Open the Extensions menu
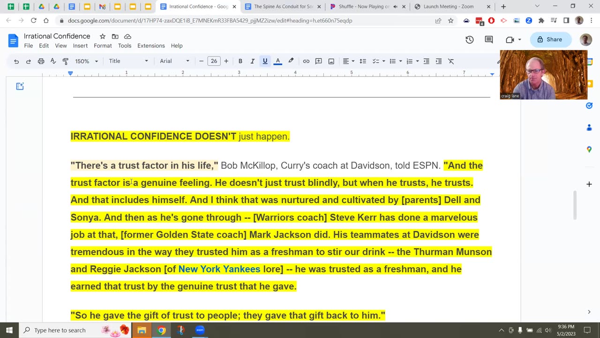Viewport: 600px width, 338px height. point(151,46)
